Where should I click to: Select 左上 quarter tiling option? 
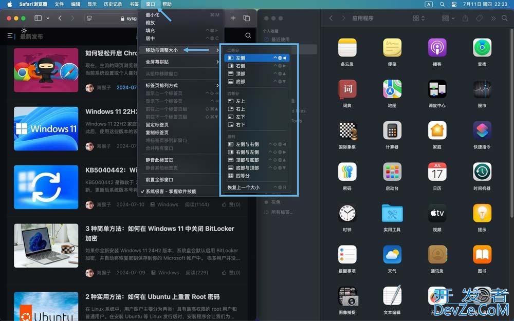point(256,101)
